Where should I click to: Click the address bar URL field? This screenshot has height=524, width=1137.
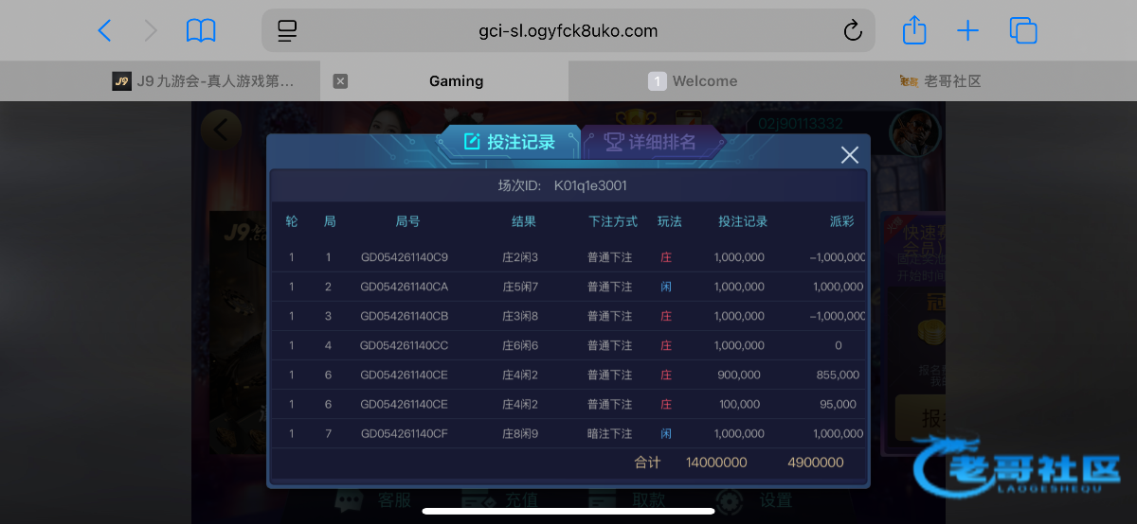point(568,31)
